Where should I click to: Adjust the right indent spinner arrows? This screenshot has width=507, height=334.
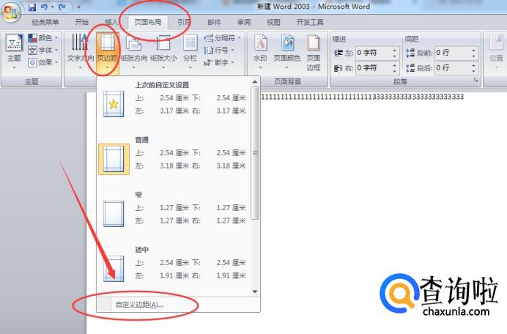point(395,68)
